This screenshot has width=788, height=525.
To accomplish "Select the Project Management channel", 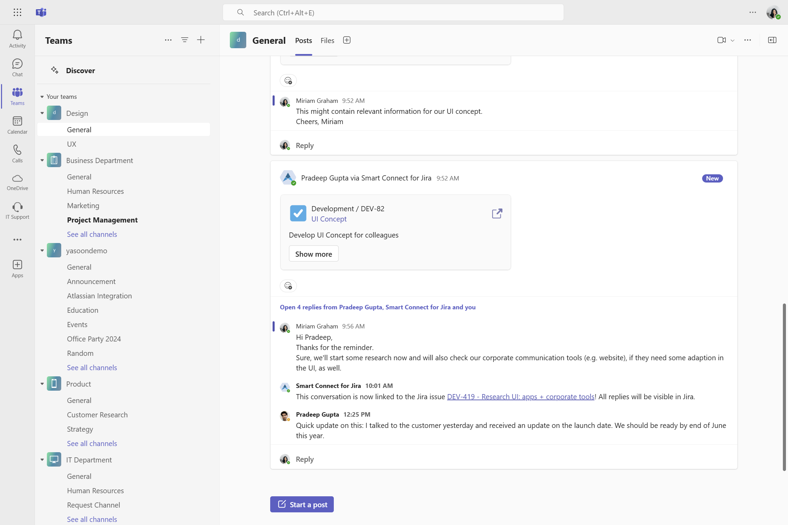I will tap(102, 220).
